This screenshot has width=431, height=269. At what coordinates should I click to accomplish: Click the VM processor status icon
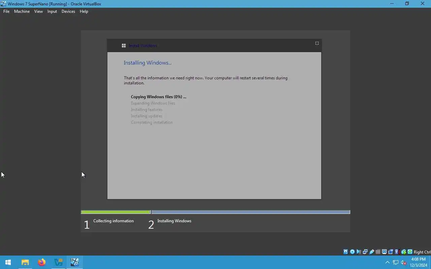[397, 252]
